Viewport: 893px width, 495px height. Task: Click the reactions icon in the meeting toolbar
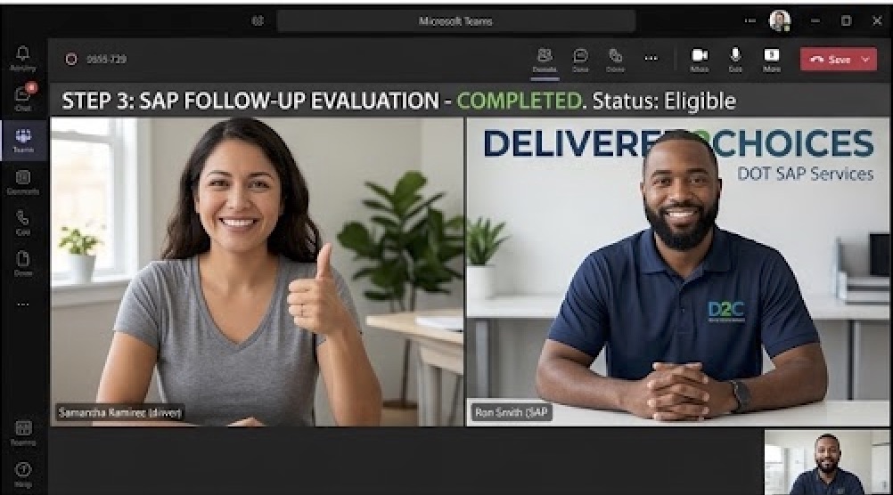point(615,60)
